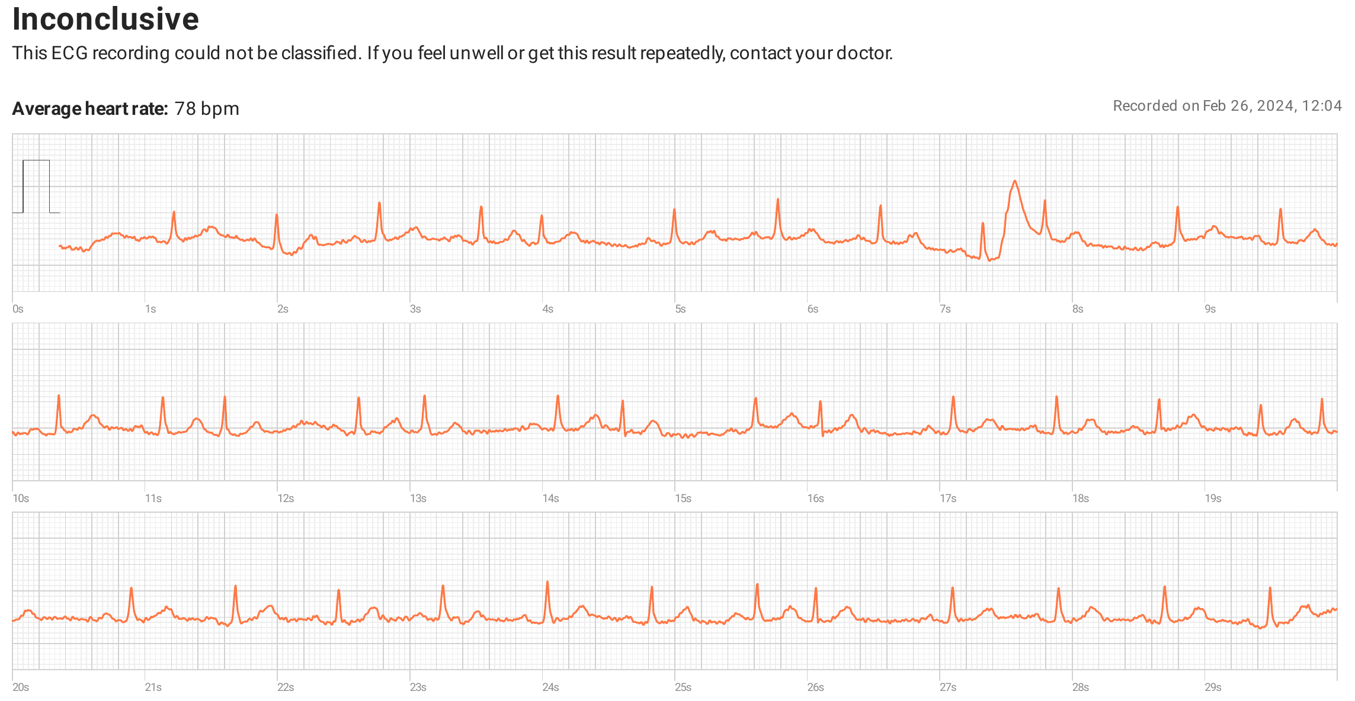Select the "24s" time axis label
This screenshot has width=1355, height=701.
tap(550, 687)
